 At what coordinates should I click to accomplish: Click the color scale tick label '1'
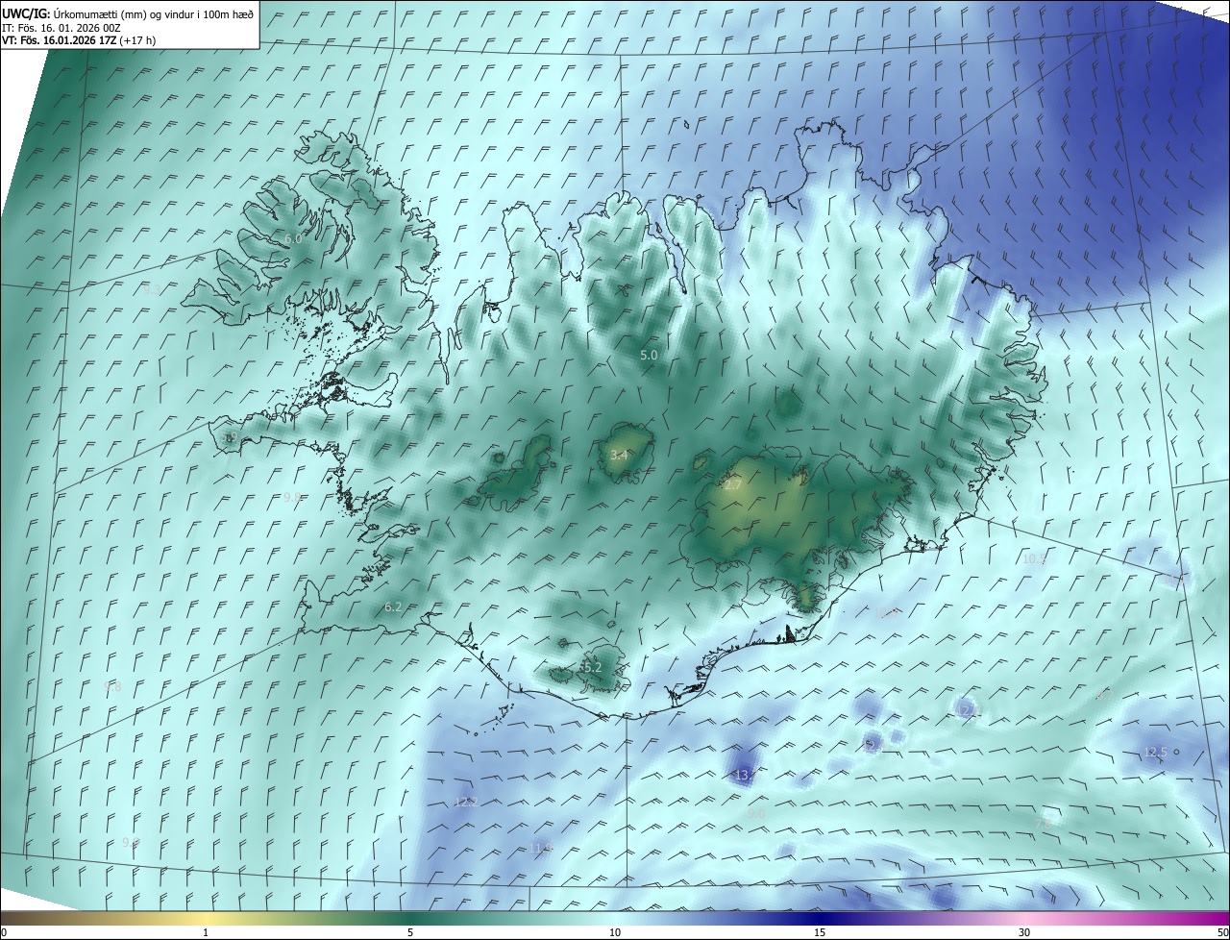click(x=206, y=932)
